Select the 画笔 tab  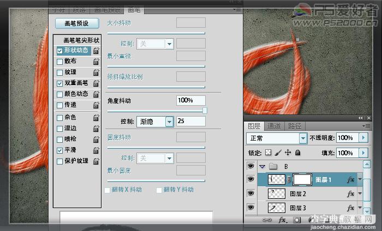coord(134,10)
